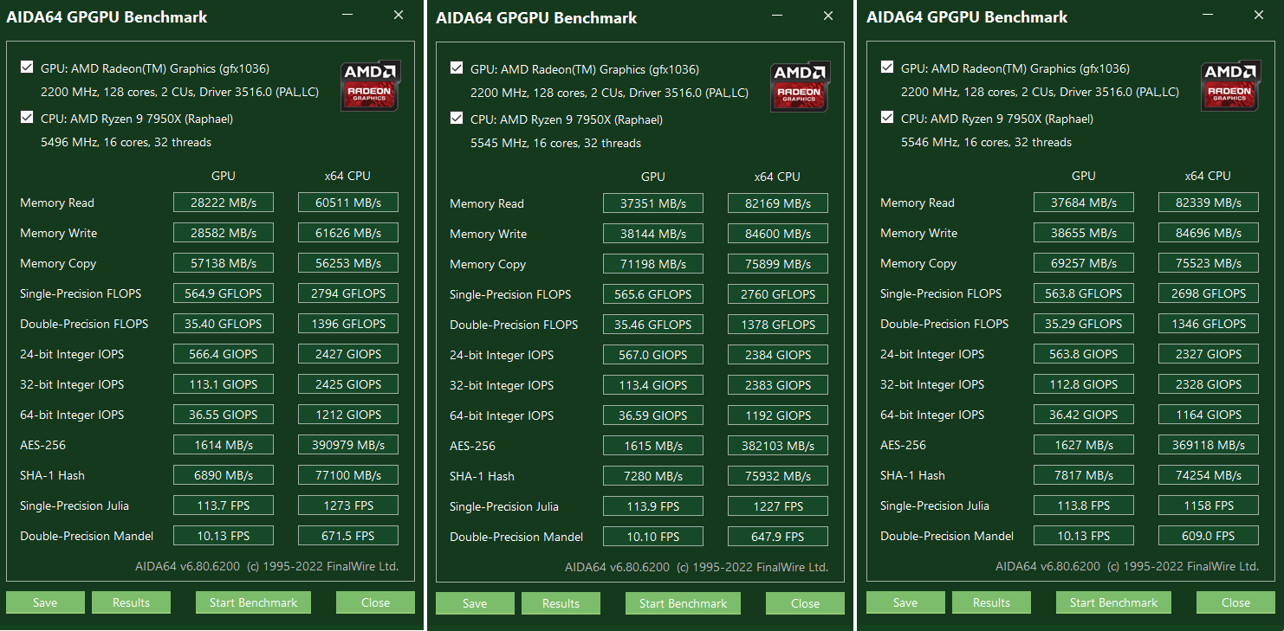Click the Close button in left window

tap(375, 602)
